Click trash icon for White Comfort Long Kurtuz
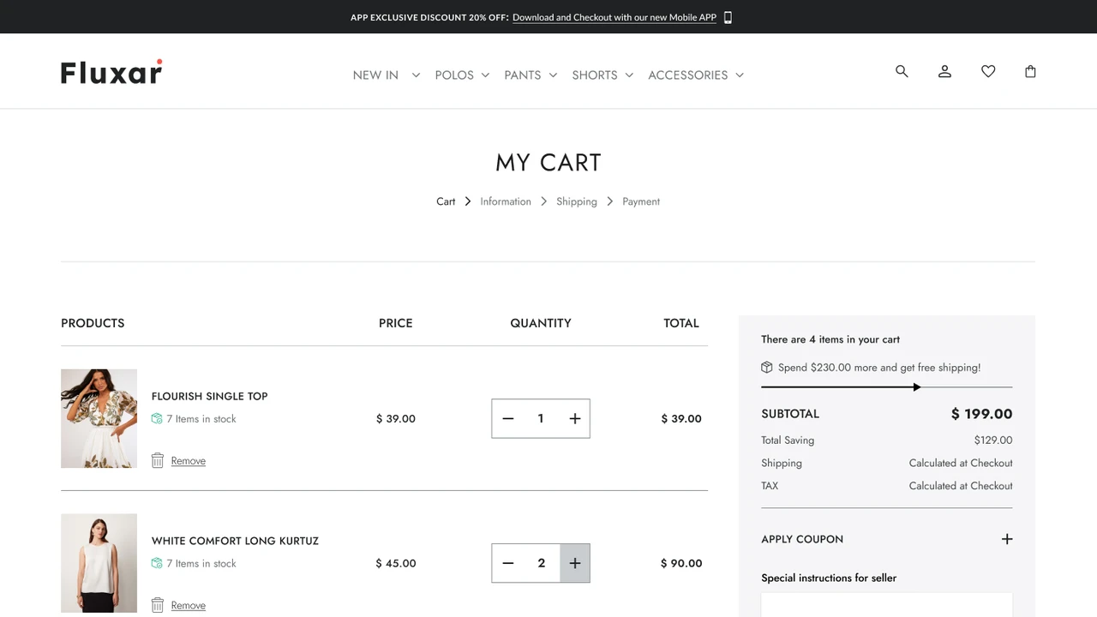This screenshot has height=617, width=1097. click(x=158, y=605)
